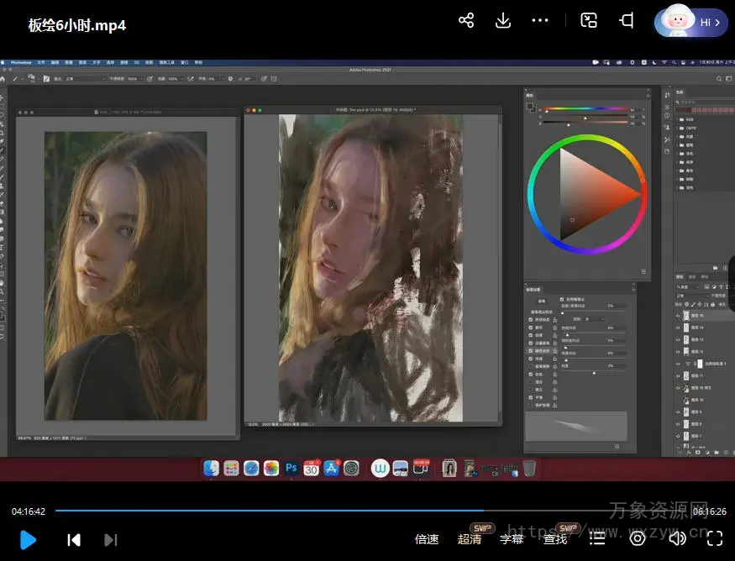
Task: Click the volume speaker icon
Action: [x=677, y=538]
